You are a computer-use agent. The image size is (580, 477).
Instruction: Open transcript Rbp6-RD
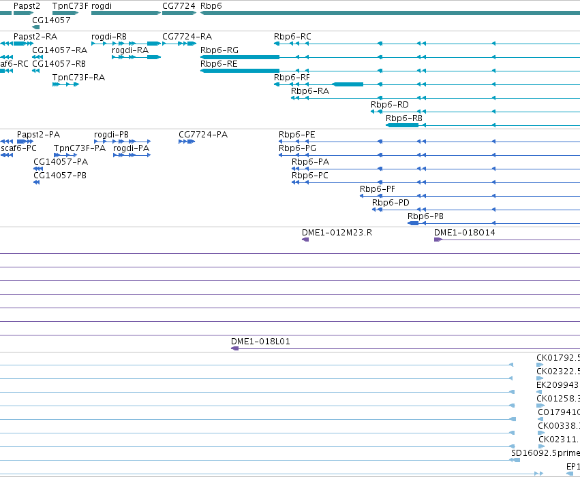[x=390, y=105]
